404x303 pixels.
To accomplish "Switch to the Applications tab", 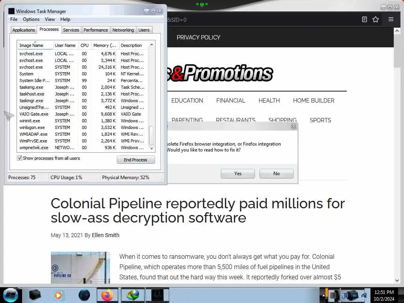I will [23, 30].
